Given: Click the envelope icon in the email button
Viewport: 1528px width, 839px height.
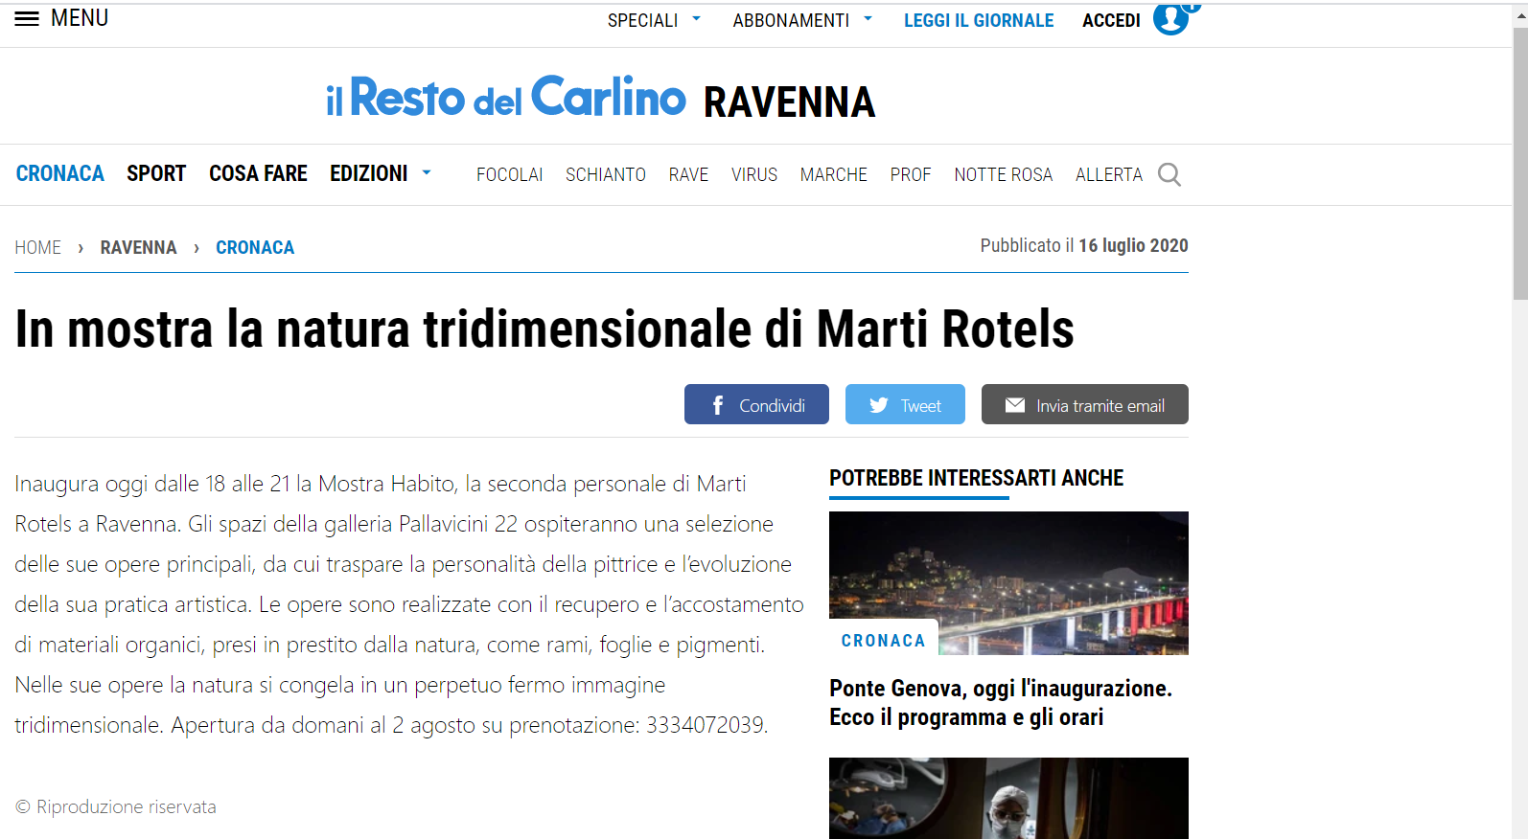Looking at the screenshot, I should tap(1015, 405).
